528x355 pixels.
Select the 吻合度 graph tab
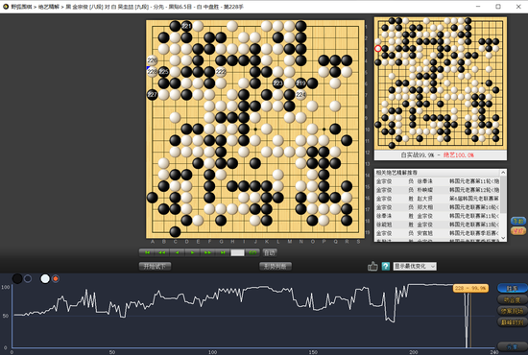[x=512, y=299]
